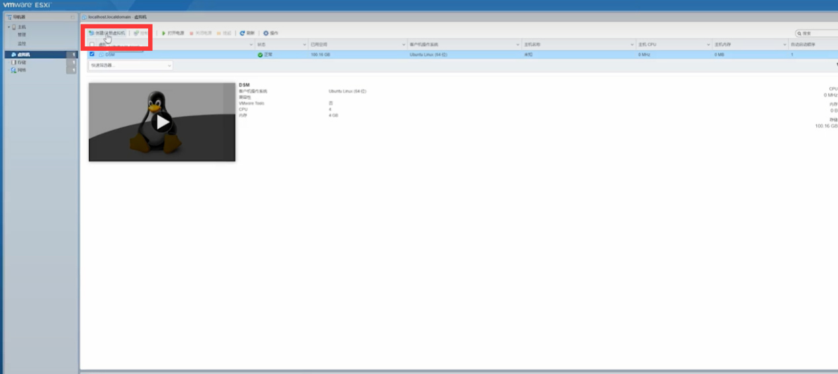This screenshot has height=374, width=838.
Task: Click the 100.16 GB used space cell
Action: [x=320, y=55]
